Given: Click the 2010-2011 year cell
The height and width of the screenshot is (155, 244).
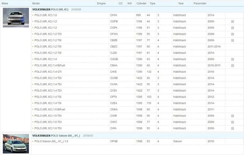Looking at the screenshot, I should (x=214, y=65).
